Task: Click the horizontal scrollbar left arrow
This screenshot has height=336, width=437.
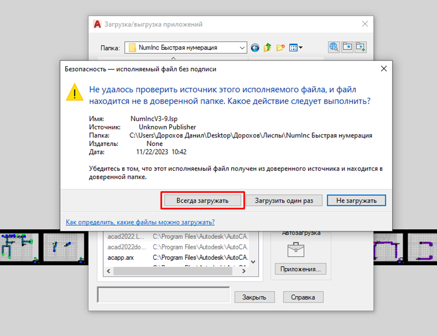Action: point(109,271)
